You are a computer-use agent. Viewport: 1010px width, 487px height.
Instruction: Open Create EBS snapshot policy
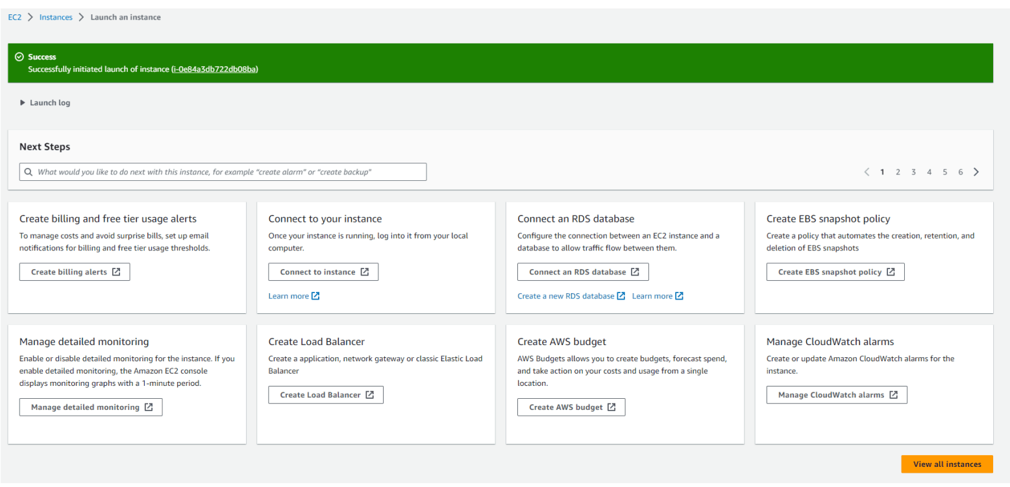pyautogui.click(x=835, y=272)
